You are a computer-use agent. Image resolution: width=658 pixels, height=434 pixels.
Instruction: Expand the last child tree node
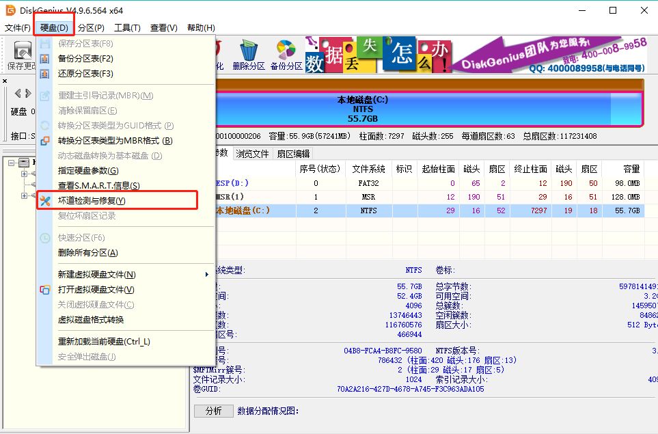pos(24,195)
